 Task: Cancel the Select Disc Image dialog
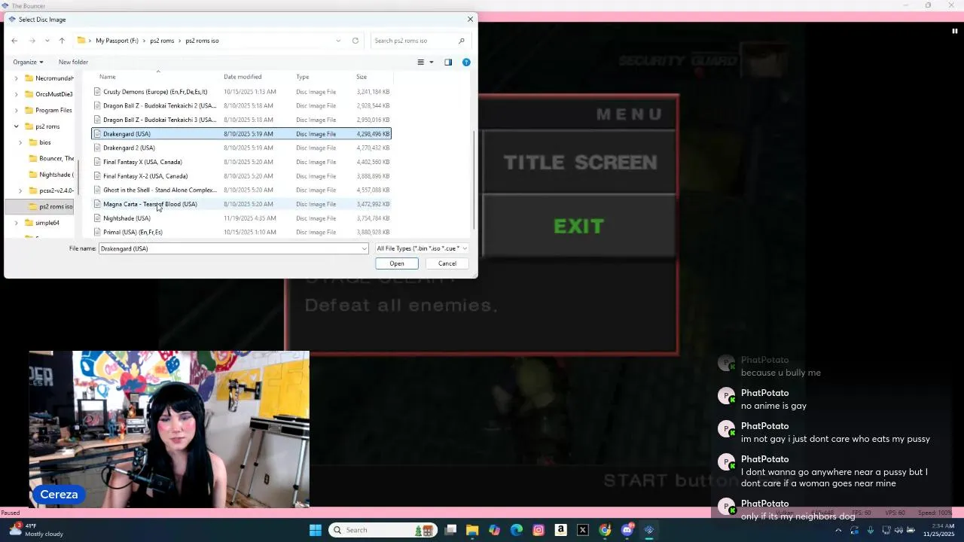pyautogui.click(x=447, y=263)
